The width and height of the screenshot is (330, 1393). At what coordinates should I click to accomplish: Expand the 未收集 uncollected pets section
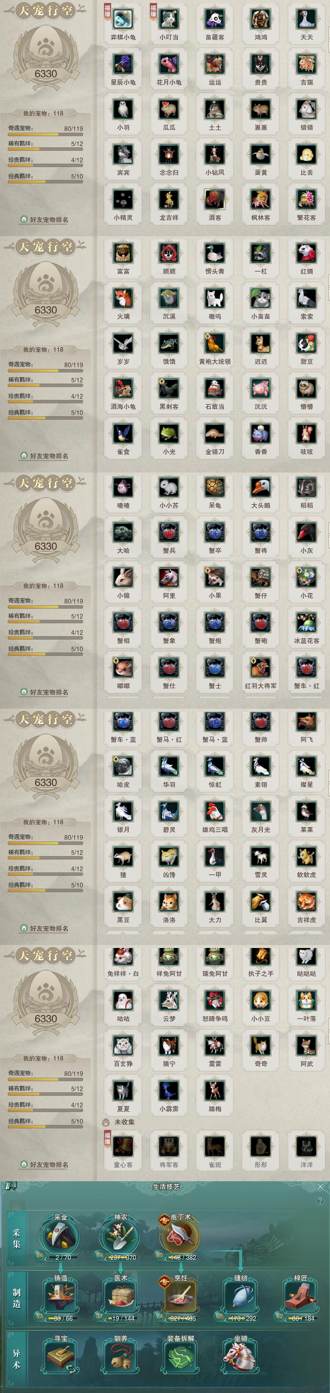[119, 1122]
